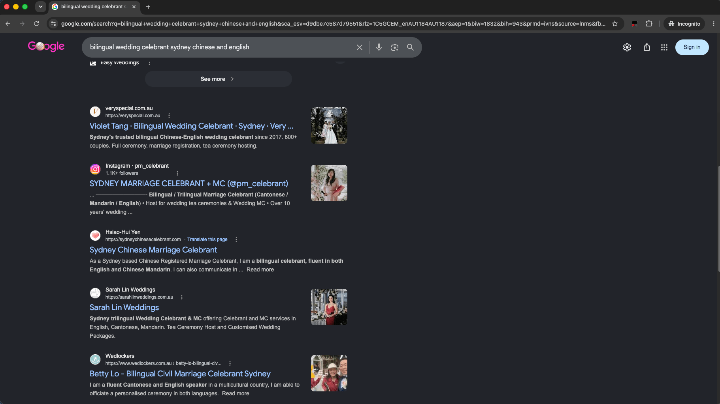The height and width of the screenshot is (404, 720).
Task: Open the Sarah Lin Weddings thumbnail
Action: click(329, 307)
